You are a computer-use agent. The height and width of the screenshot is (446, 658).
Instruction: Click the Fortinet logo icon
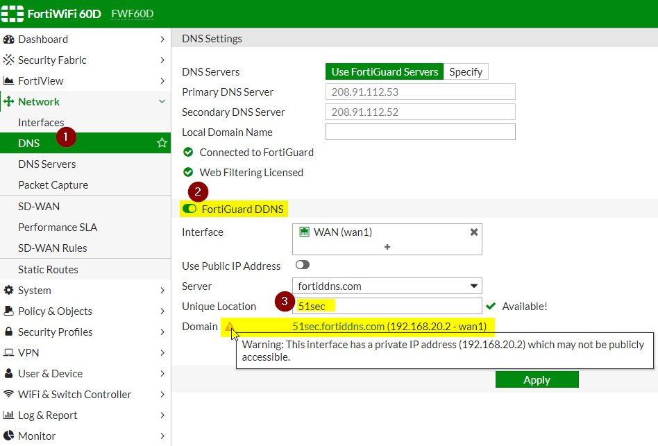click(x=12, y=14)
